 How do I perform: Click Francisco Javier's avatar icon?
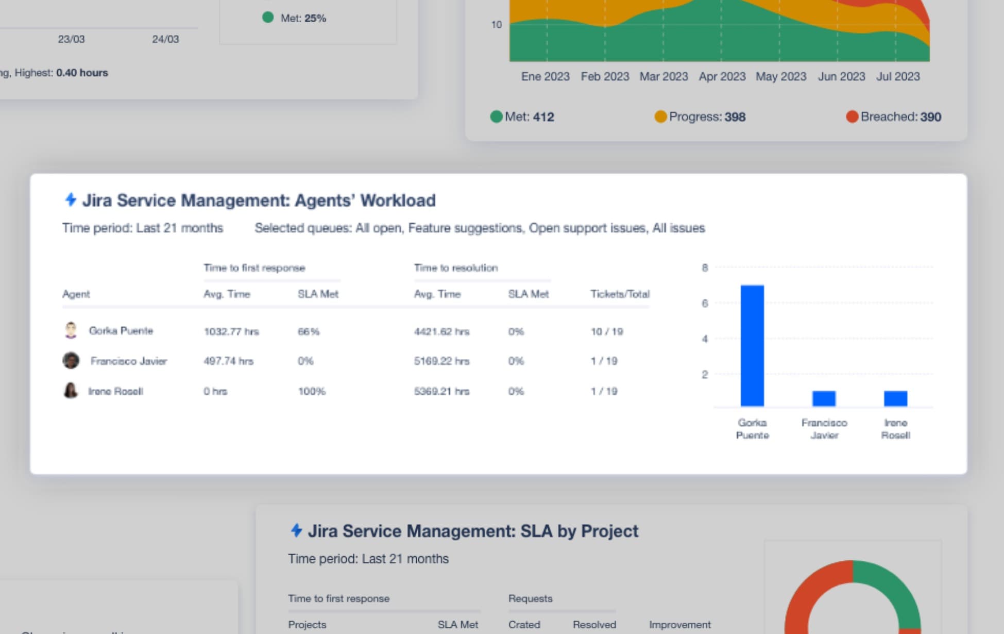point(71,360)
